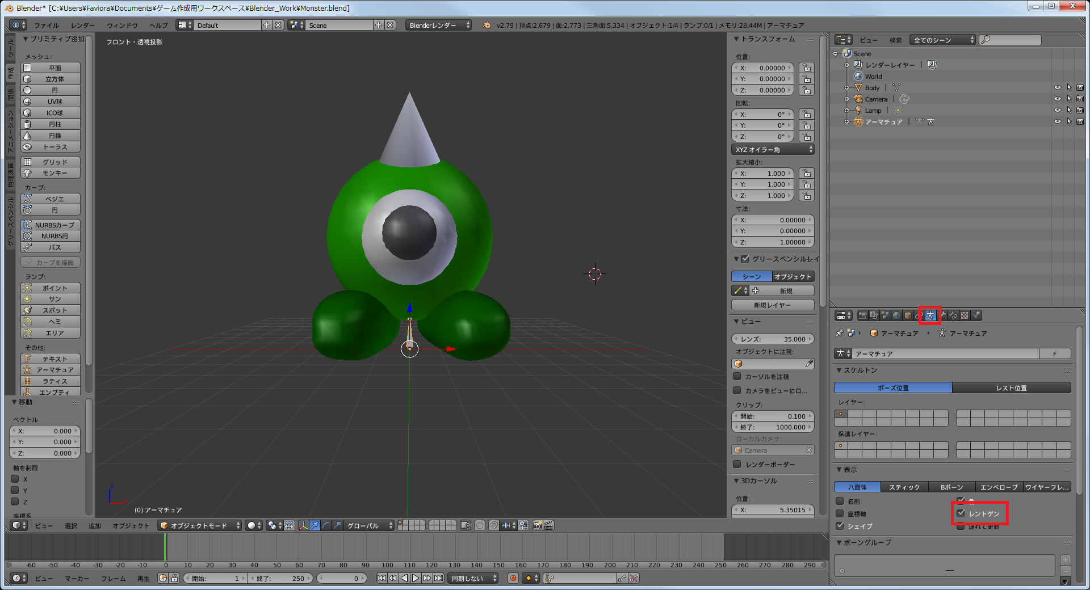Click the Blender logo in info header
Image resolution: width=1090 pixels, height=590 pixels.
pos(487,26)
